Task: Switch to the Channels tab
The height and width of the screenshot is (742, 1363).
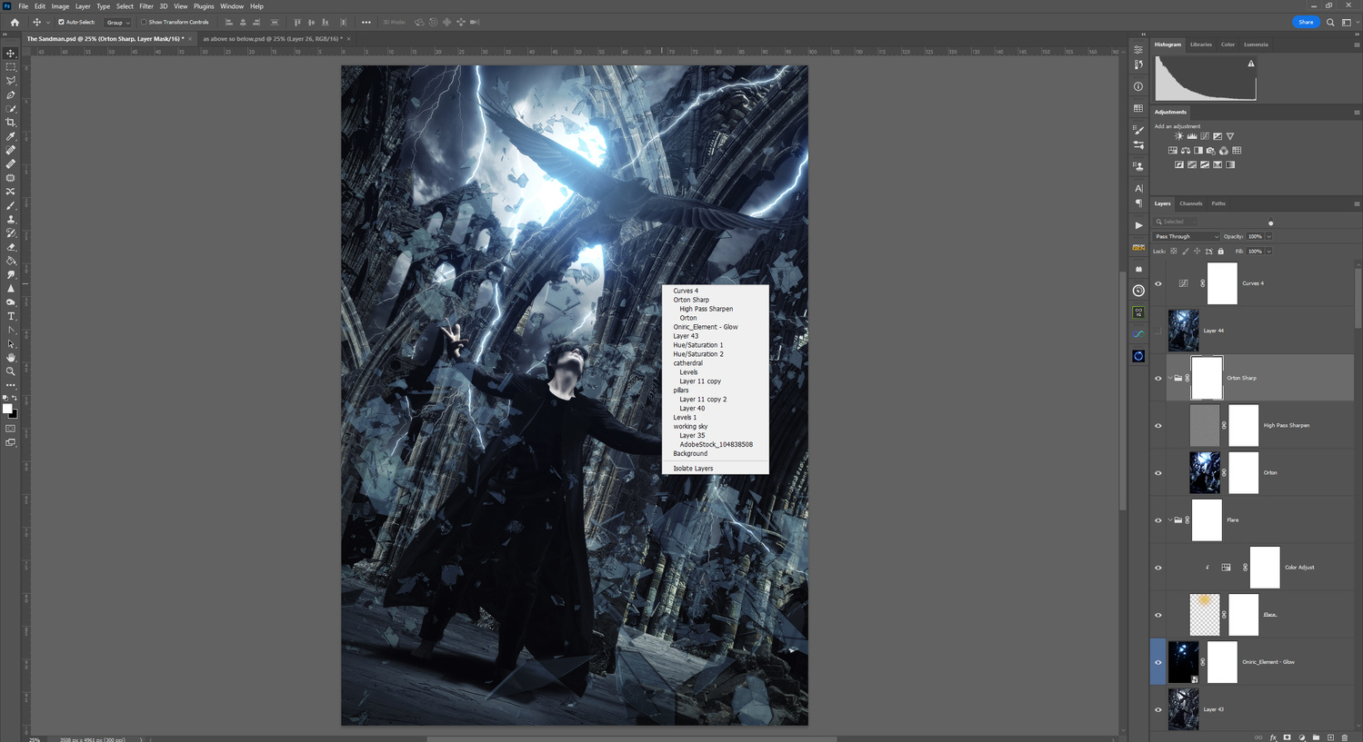Action: pyautogui.click(x=1191, y=203)
